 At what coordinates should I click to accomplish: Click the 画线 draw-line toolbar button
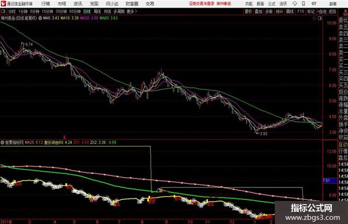coord(290,11)
